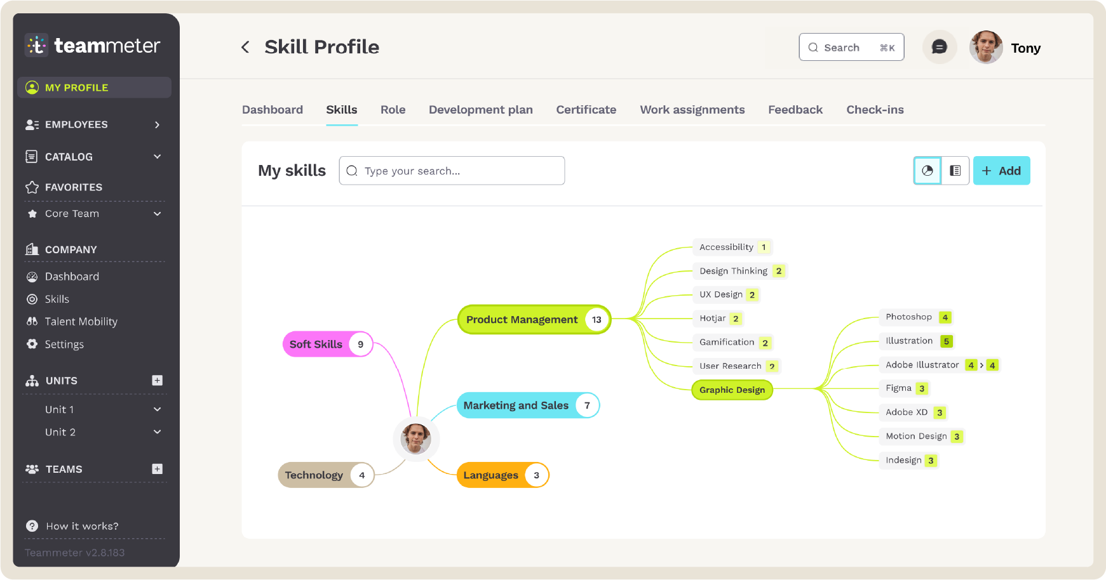Switch to the Development plan tab

pos(480,110)
